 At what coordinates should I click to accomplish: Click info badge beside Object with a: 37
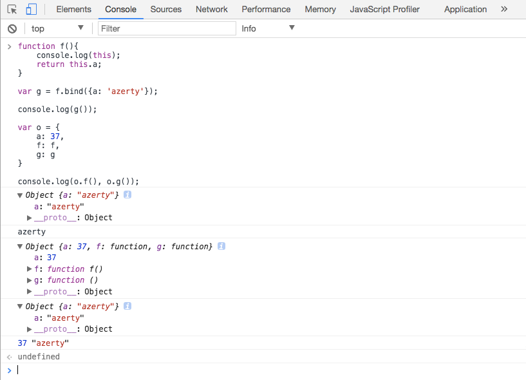[x=221, y=246]
